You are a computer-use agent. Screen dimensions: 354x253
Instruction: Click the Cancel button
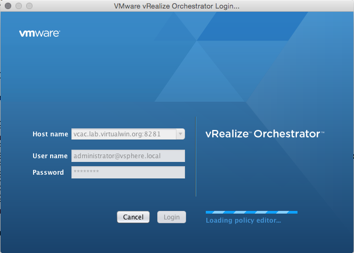[x=133, y=217]
